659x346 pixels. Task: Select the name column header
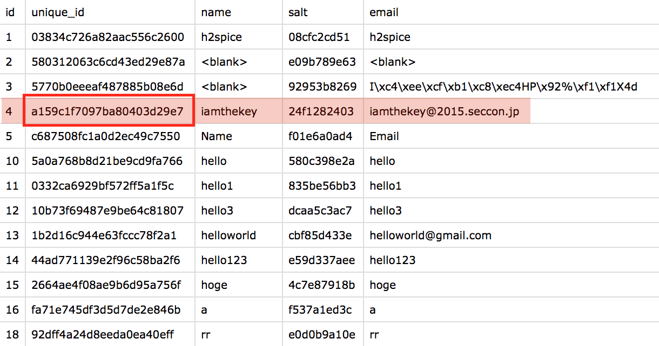(216, 12)
